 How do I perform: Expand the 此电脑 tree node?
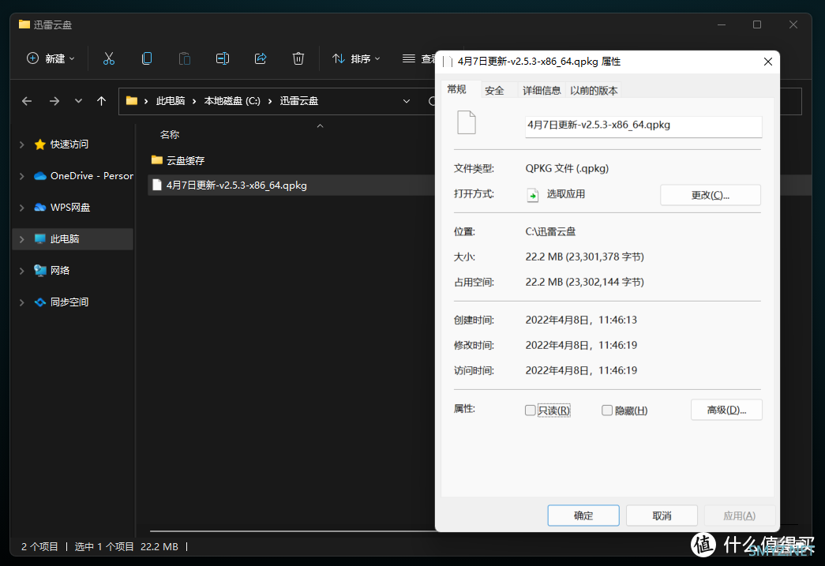22,239
